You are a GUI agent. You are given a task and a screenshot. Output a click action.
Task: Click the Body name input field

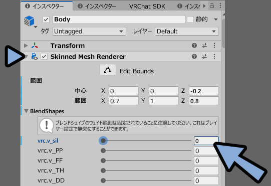[x=119, y=19]
